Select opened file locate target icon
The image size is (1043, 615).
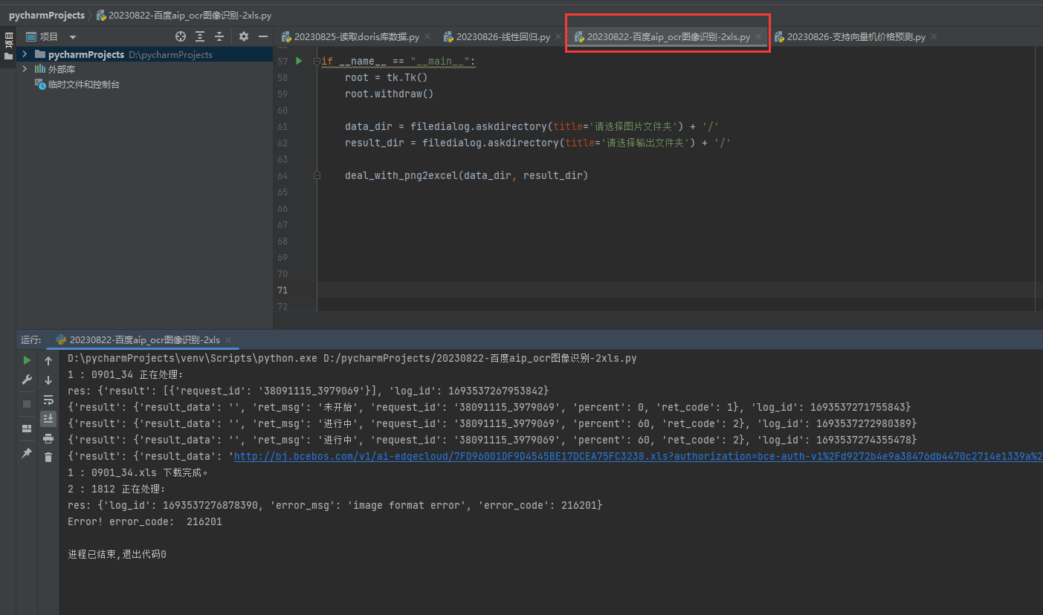181,36
